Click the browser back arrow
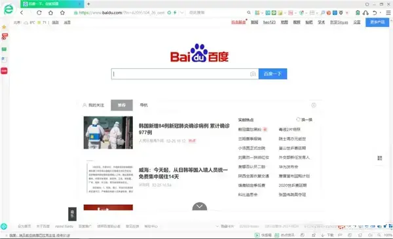This screenshot has height=239, width=393. (22, 12)
